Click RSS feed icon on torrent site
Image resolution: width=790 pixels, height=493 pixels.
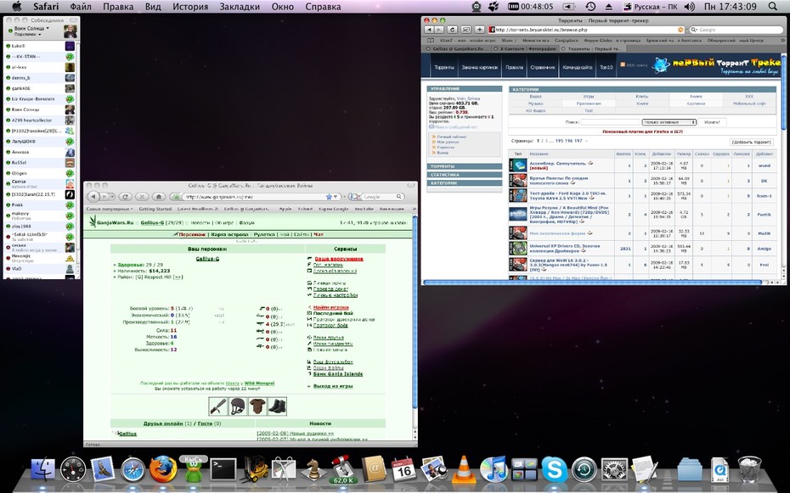[x=623, y=64]
